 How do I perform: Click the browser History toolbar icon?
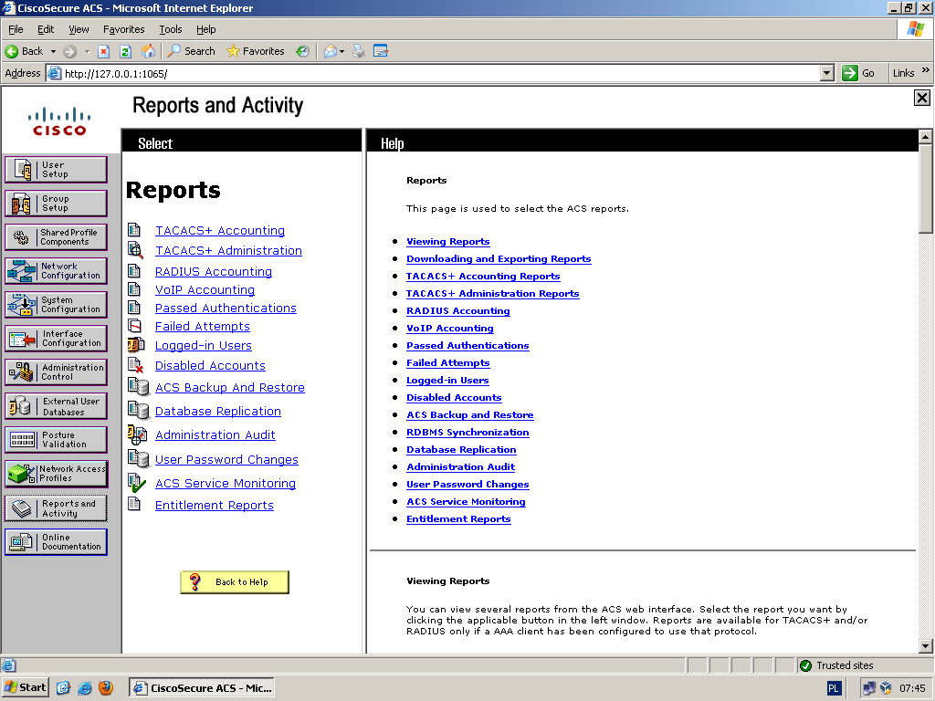[x=303, y=51]
